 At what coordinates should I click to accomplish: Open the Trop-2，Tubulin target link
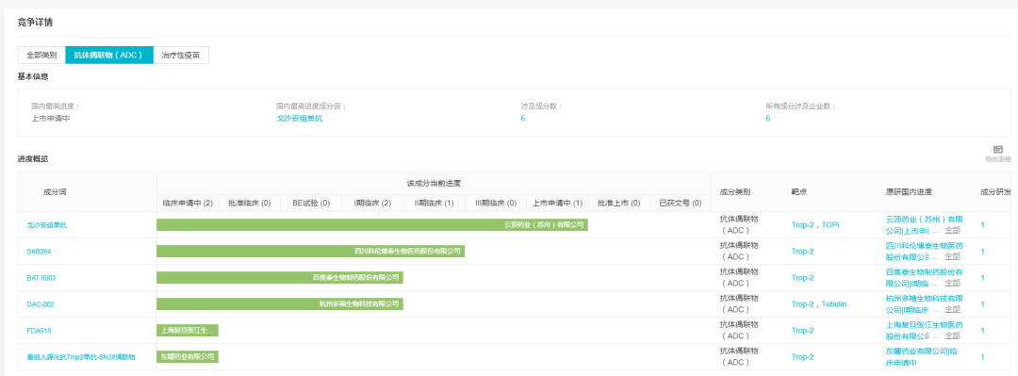[819, 304]
